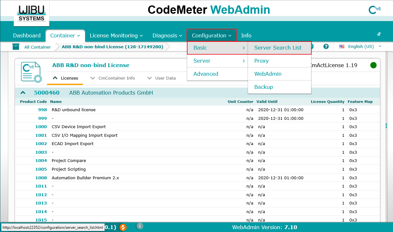Click 'Project Compare' name
Screen dimensions: 393x232
(x=69, y=160)
